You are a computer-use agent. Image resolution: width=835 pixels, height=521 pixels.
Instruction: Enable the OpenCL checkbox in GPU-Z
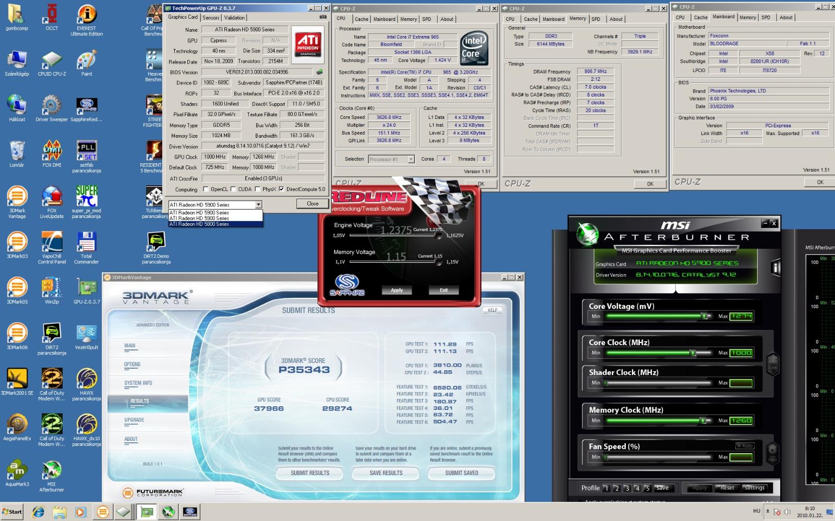(x=206, y=189)
